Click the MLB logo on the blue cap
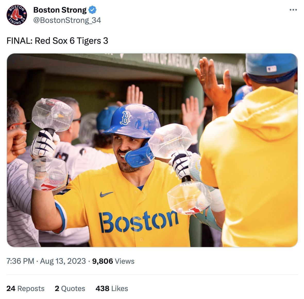This screenshot has width=304, height=299. tap(271, 69)
